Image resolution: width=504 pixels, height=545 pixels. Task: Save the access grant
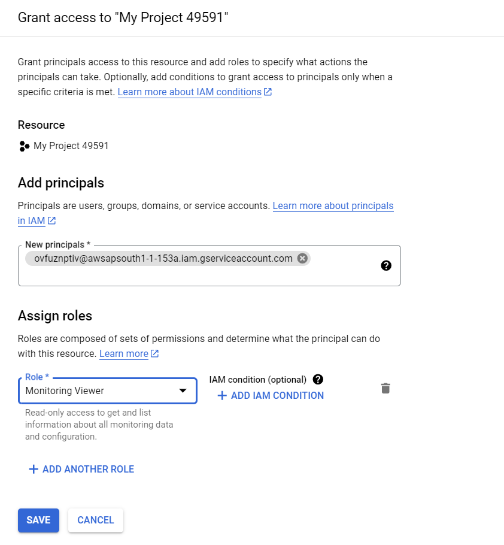[38, 520]
